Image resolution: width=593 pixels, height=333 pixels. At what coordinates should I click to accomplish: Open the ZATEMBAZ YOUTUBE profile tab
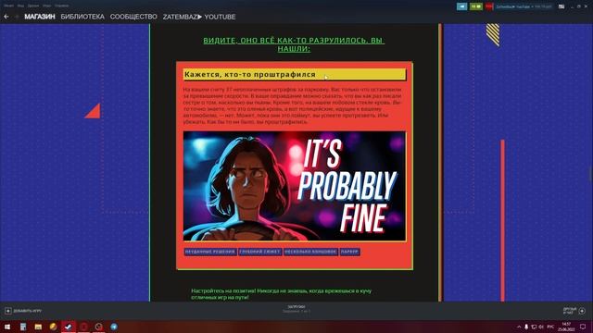(199, 17)
